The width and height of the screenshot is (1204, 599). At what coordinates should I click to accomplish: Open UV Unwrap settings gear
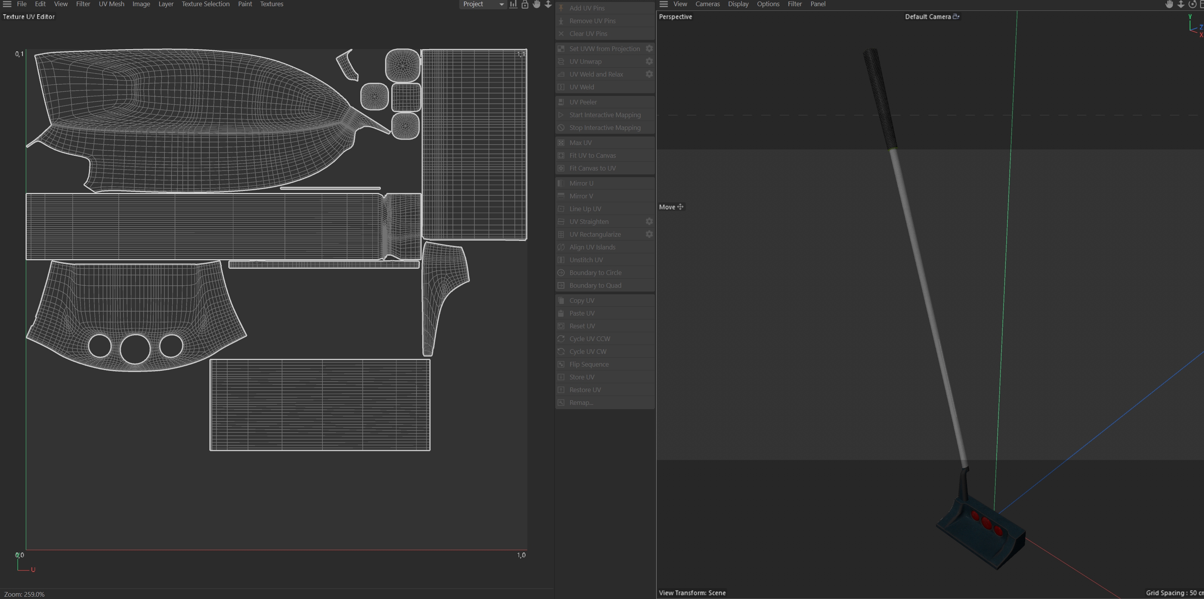[649, 61]
